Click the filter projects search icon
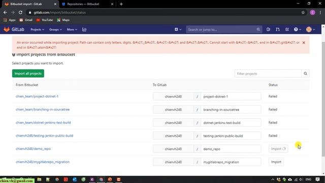 (x=305, y=74)
